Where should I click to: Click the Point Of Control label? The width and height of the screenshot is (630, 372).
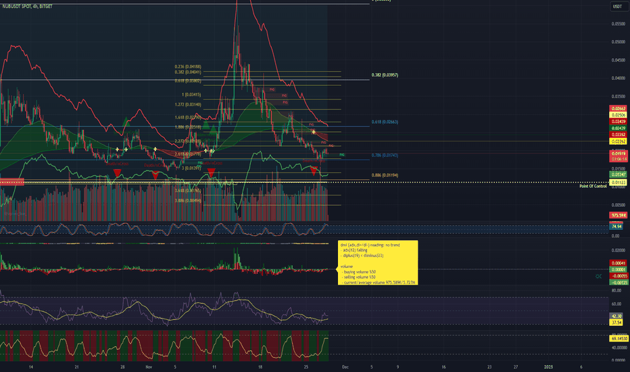[x=593, y=186]
